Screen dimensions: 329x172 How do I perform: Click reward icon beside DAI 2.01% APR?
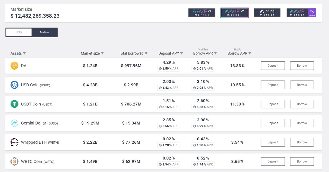click(195, 69)
